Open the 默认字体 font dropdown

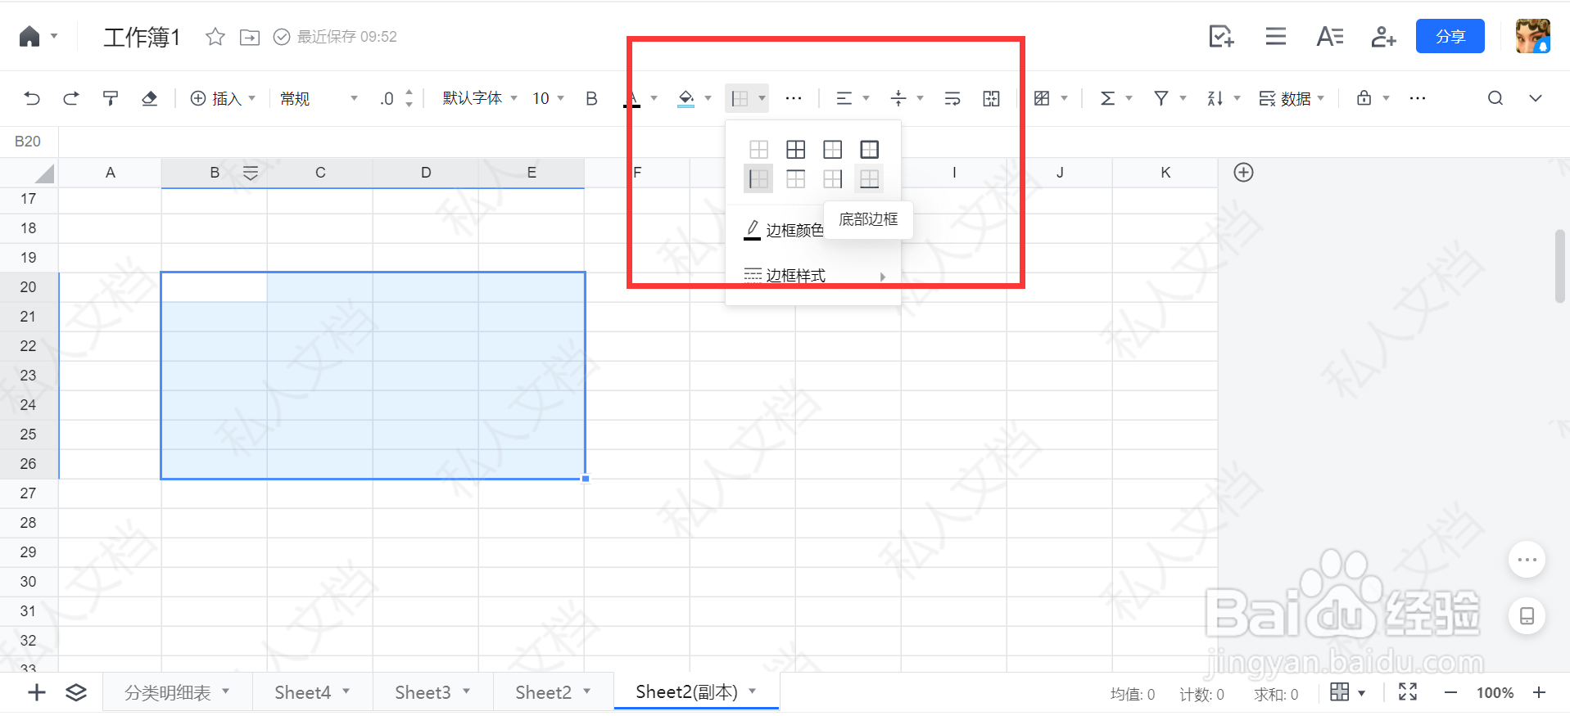coord(480,98)
